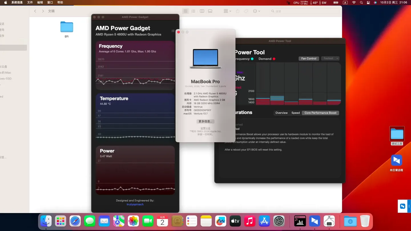Click the date and time 10月2日 周三

coord(394,3)
